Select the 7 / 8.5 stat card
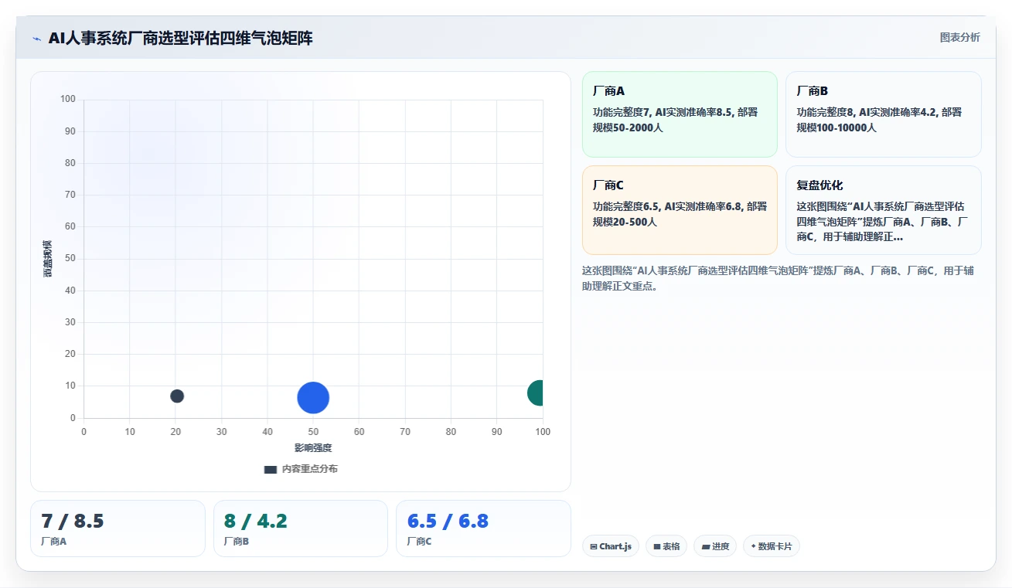The width and height of the screenshot is (1012, 588). tap(118, 529)
